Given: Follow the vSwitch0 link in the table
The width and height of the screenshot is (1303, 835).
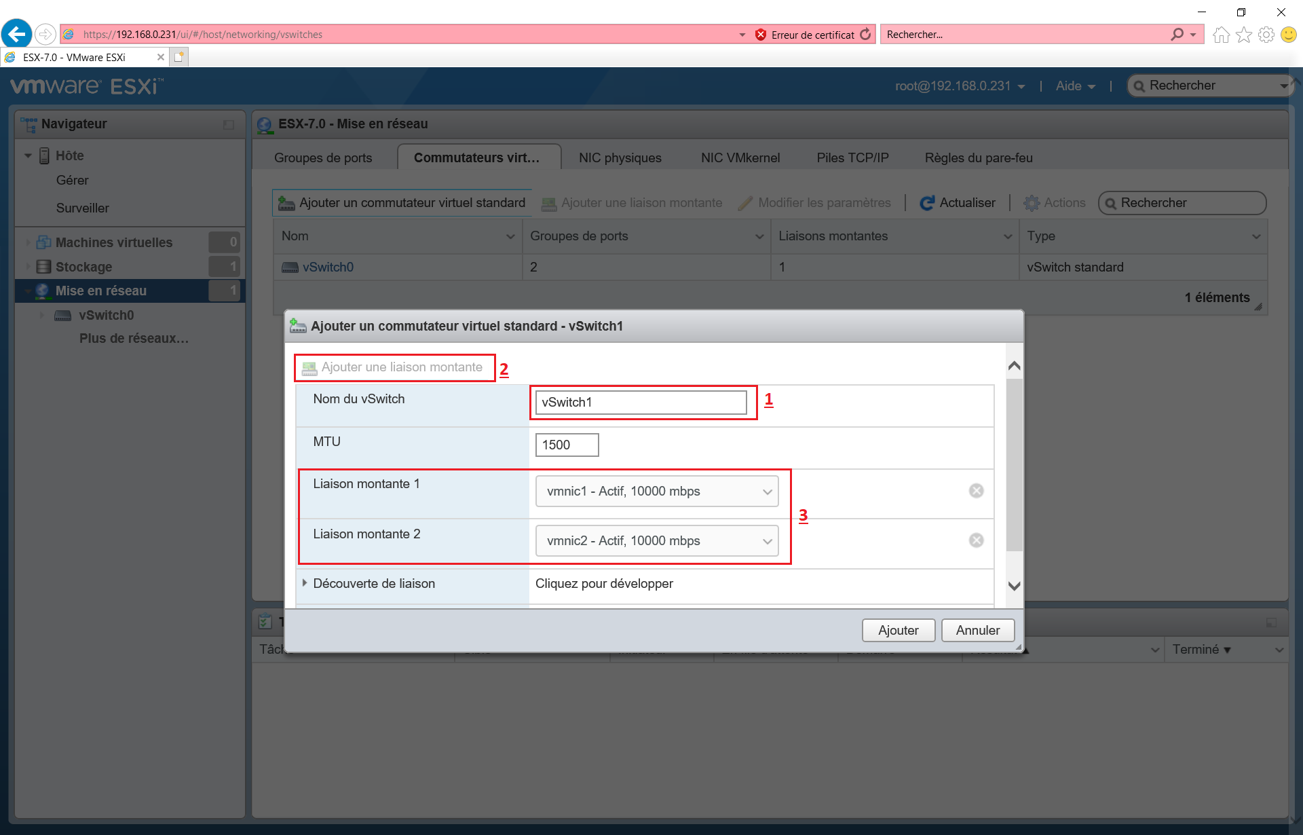Looking at the screenshot, I should [x=328, y=267].
